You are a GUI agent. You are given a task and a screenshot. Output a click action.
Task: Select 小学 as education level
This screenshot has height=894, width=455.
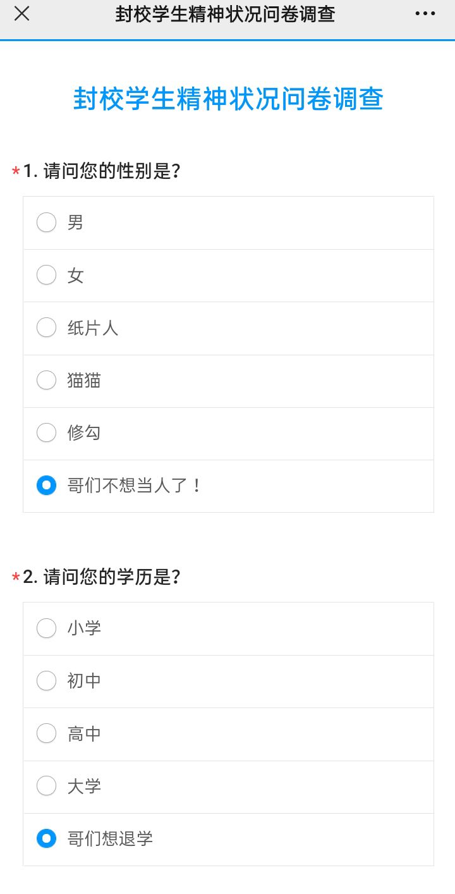46,628
